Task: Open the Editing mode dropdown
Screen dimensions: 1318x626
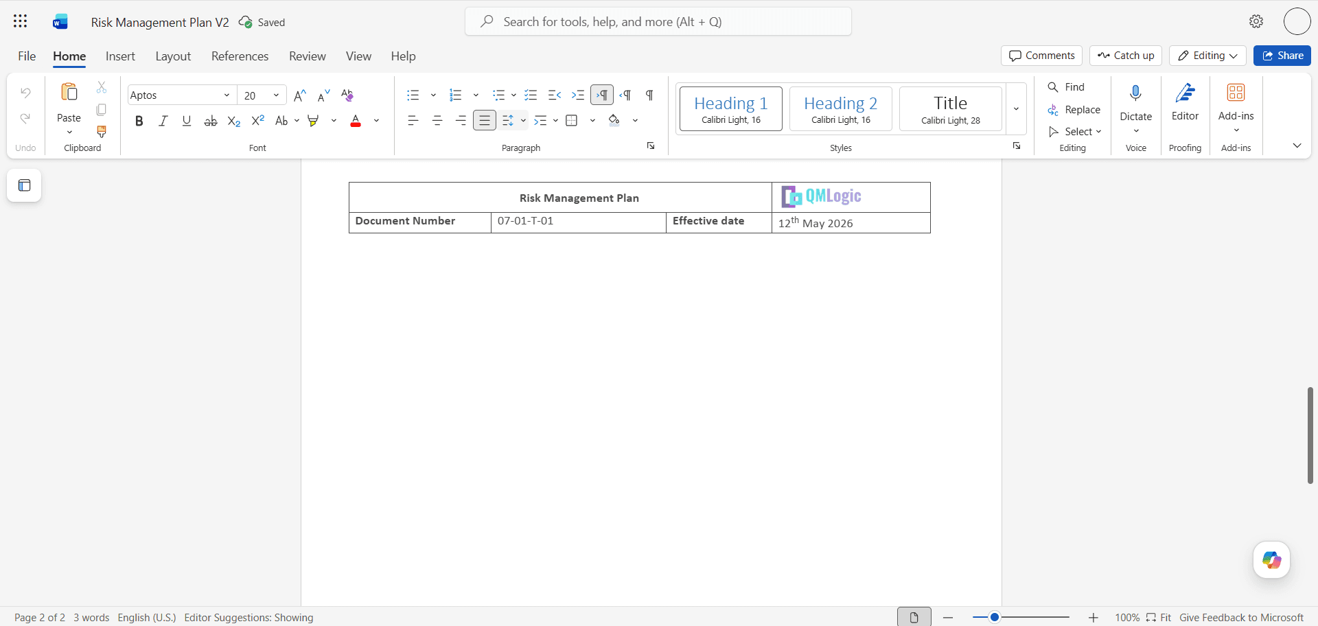Action: tap(1207, 56)
